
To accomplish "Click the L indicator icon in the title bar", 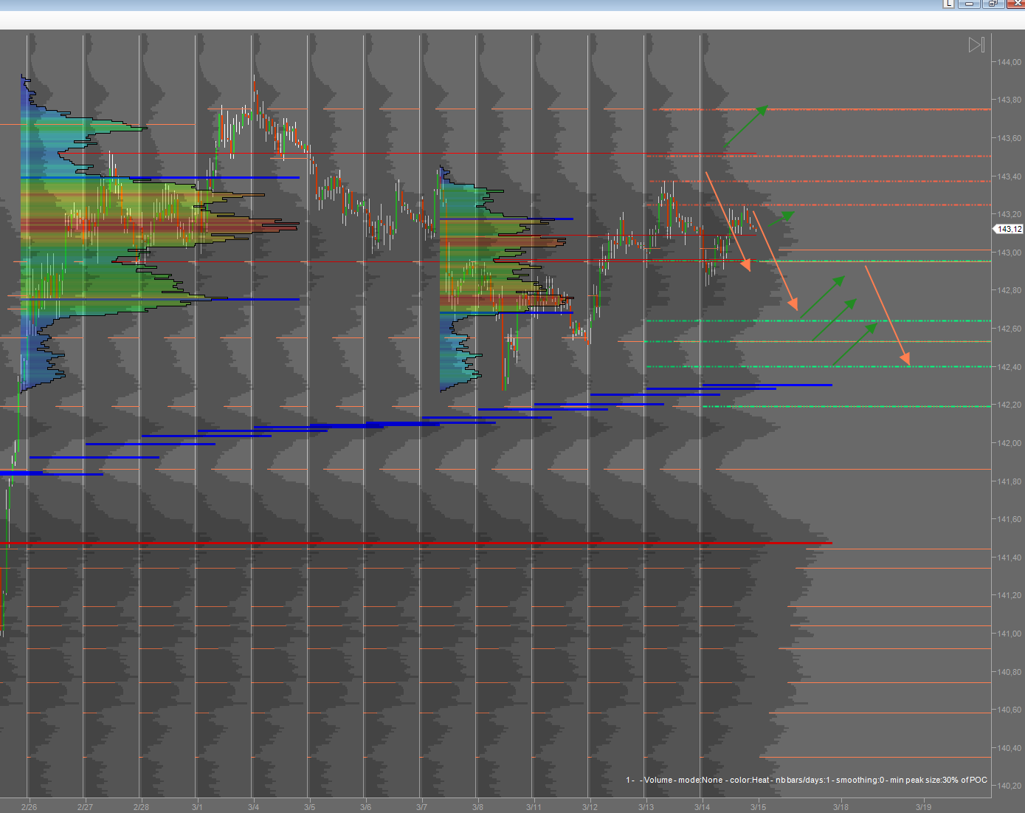I will 949,4.
